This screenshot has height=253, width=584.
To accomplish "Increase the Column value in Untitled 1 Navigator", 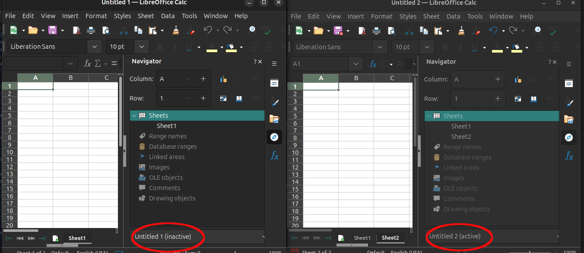I will 203,79.
